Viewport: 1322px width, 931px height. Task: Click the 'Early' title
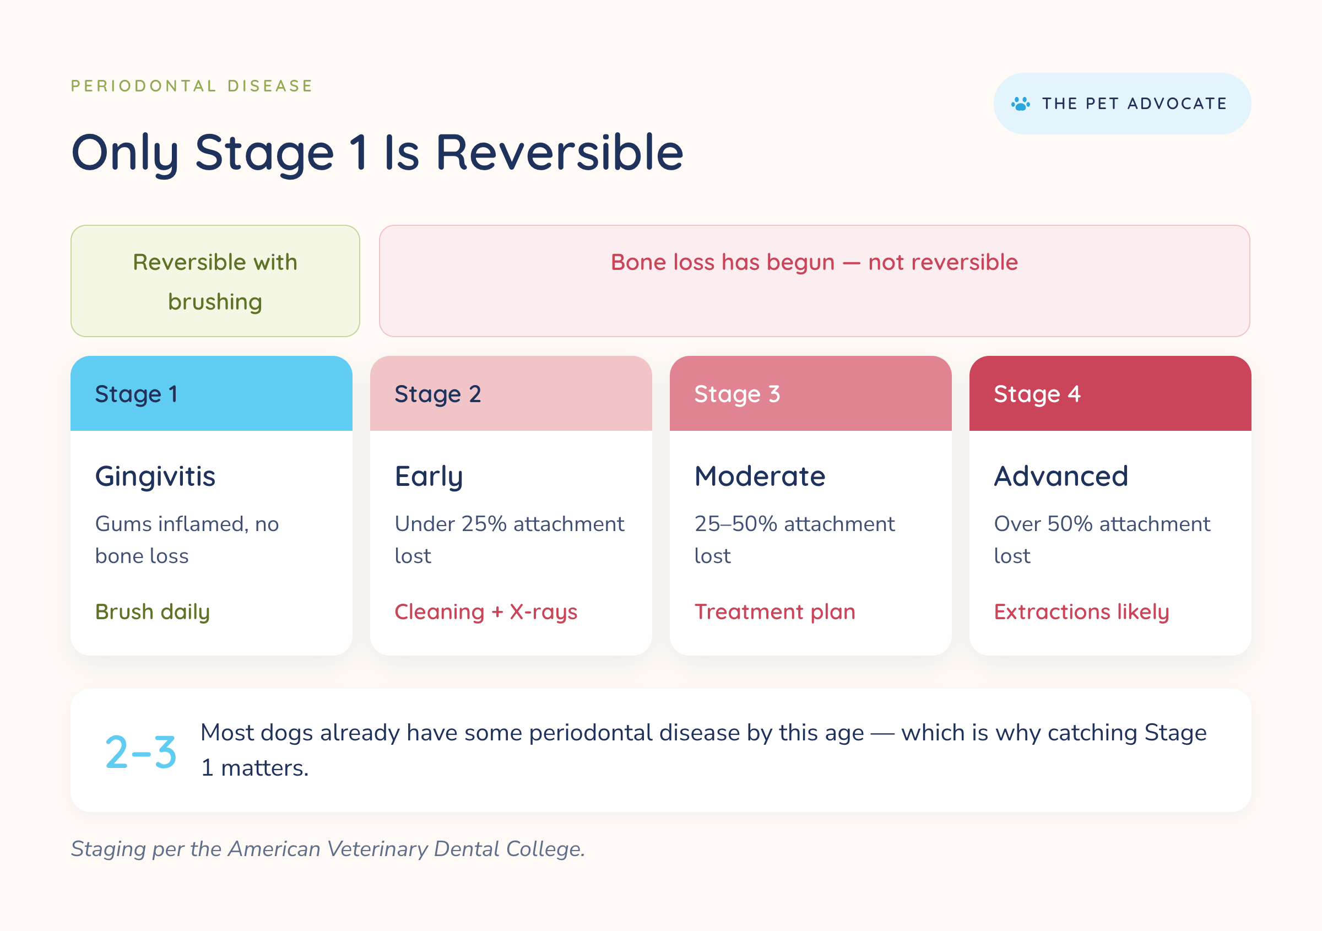coord(429,477)
